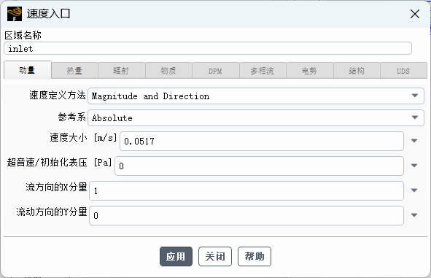This screenshot has height=278, width=431.
Task: Click the 速度大小 value field 0.0517
Action: [262, 141]
